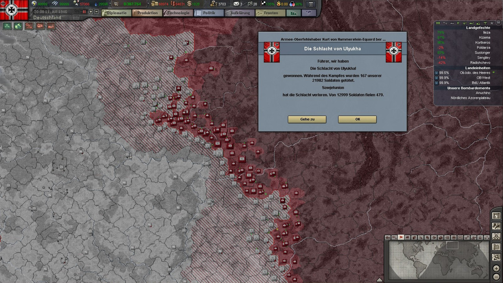Toggle land units filter in outliner
503x283 pixels.
tap(438, 23)
